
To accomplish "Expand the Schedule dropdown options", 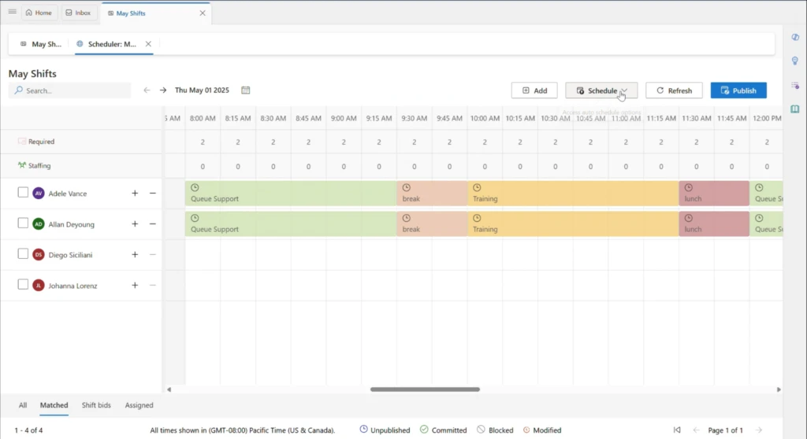I will point(623,90).
